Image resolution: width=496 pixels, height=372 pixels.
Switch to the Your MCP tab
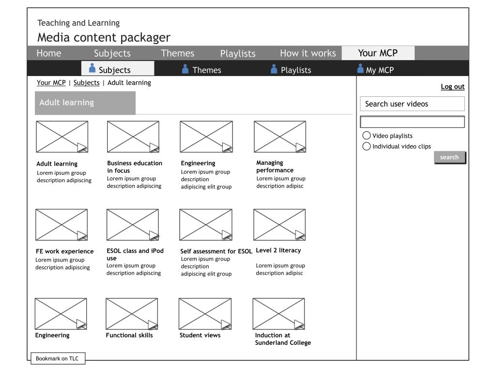click(378, 53)
